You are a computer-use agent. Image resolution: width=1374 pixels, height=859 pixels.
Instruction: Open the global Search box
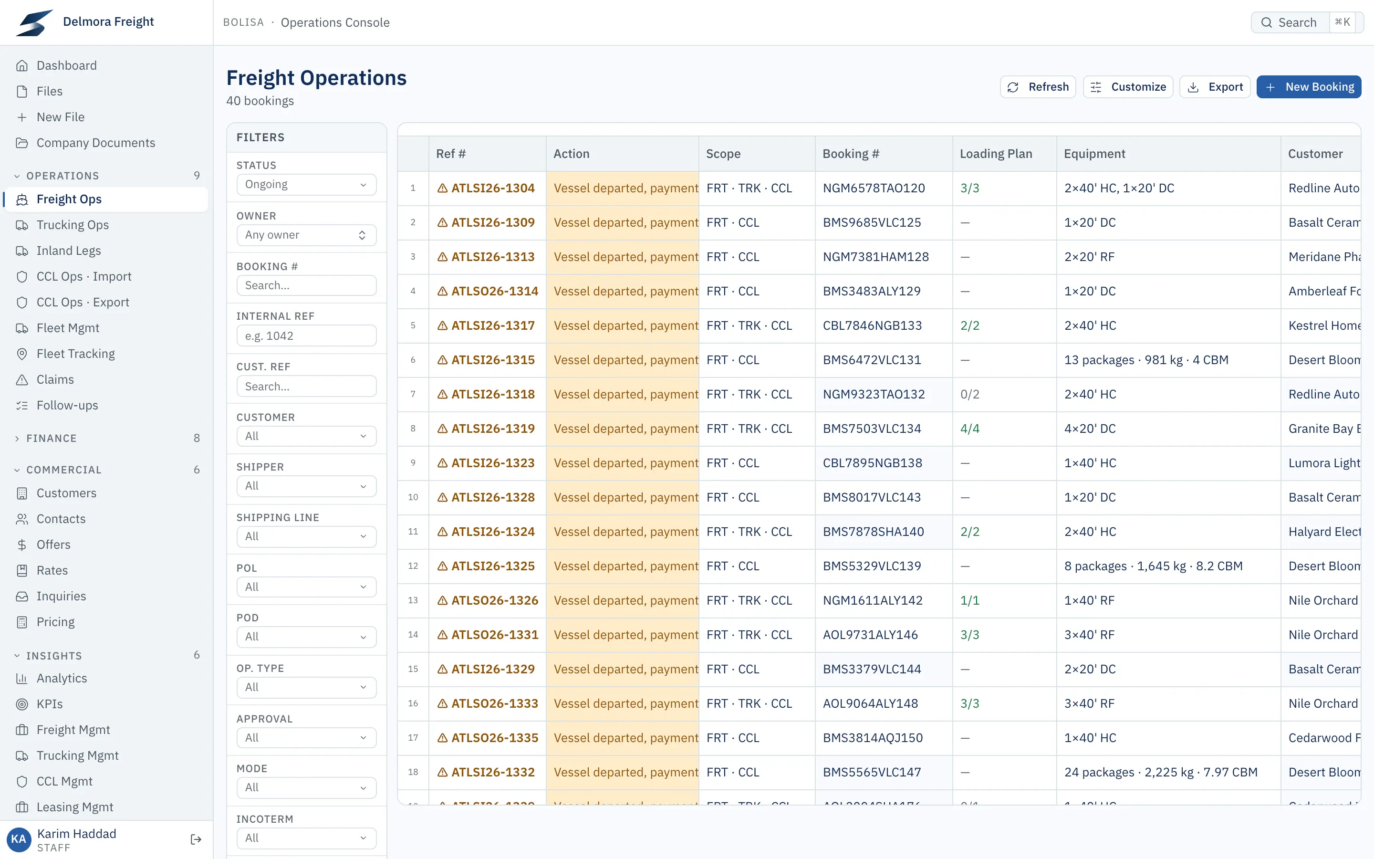tap(1307, 22)
